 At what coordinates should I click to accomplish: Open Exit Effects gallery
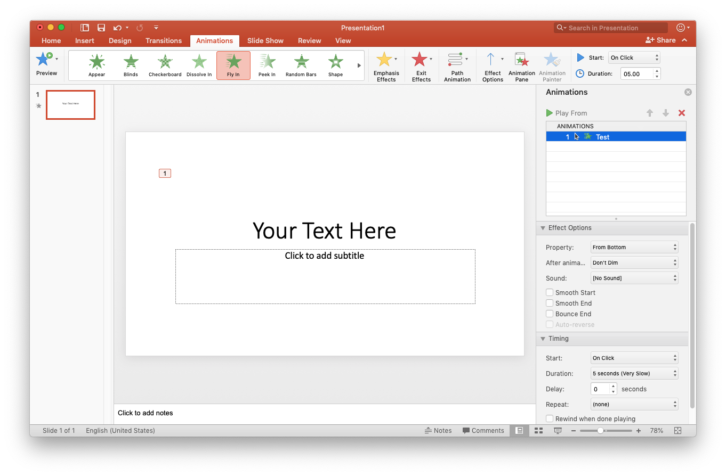point(421,67)
